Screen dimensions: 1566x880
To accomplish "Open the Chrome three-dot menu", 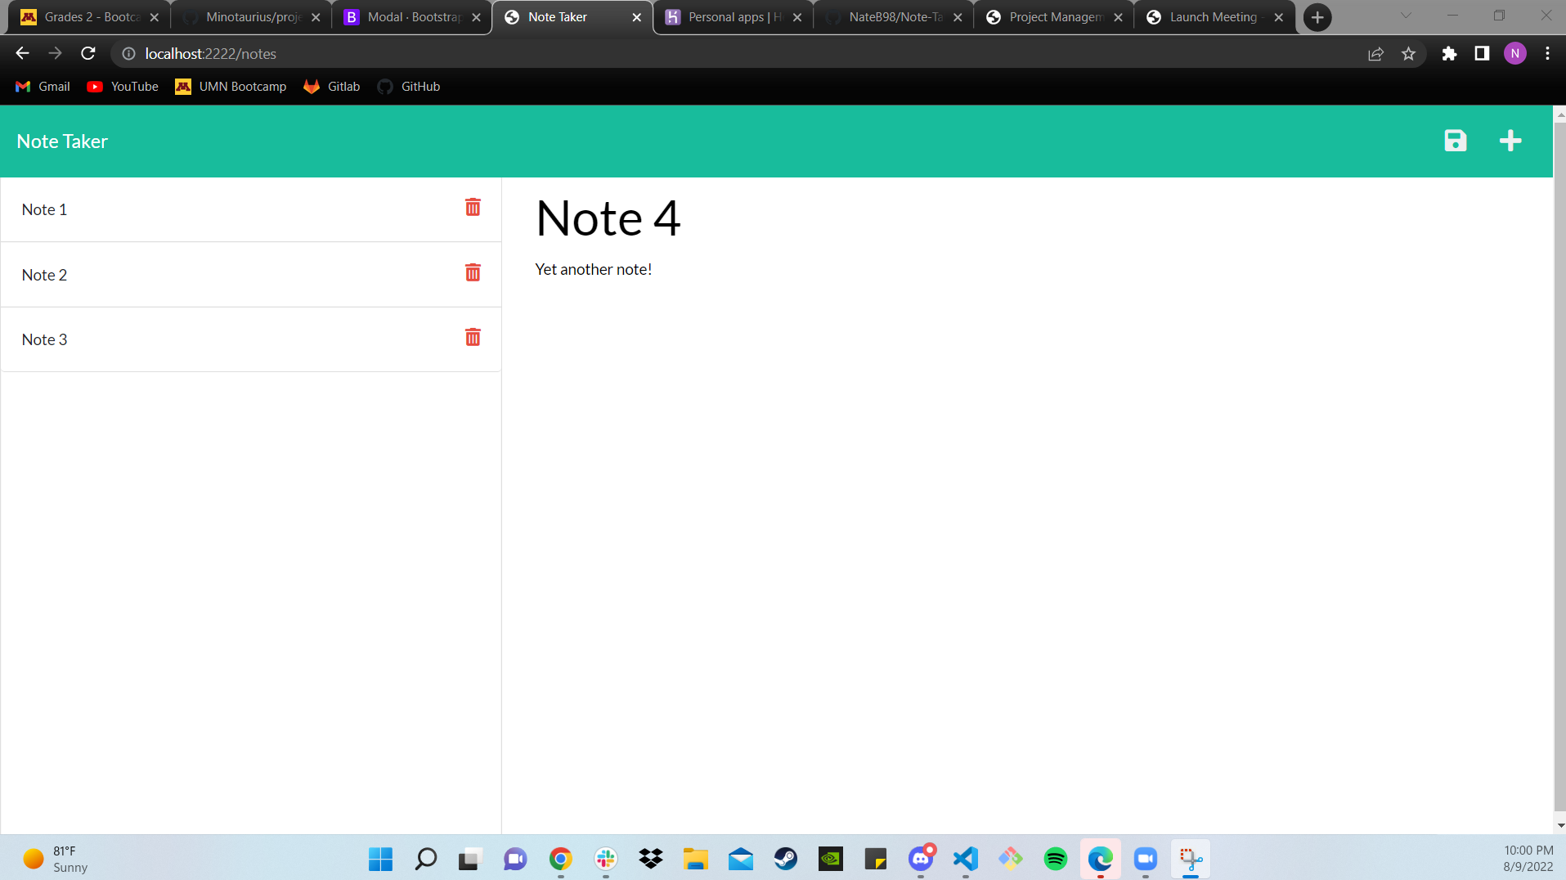I will pyautogui.click(x=1547, y=54).
